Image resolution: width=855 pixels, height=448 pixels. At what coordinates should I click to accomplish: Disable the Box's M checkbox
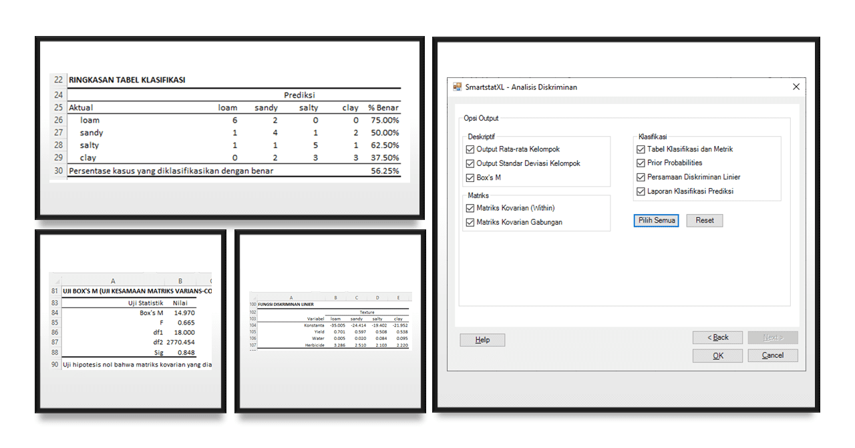click(472, 178)
